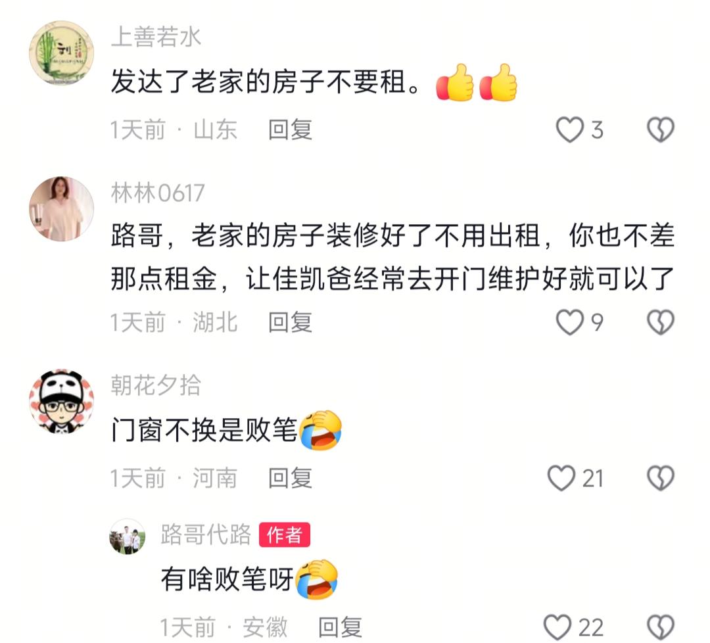Tap username 林林0617
This screenshot has width=710, height=643.
158,193
